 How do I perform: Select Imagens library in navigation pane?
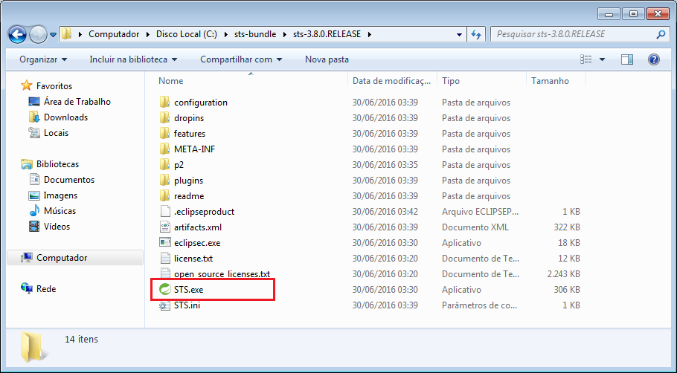[60, 195]
